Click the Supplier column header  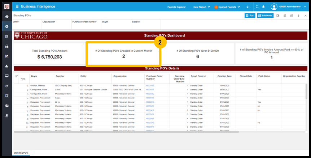[60, 76]
